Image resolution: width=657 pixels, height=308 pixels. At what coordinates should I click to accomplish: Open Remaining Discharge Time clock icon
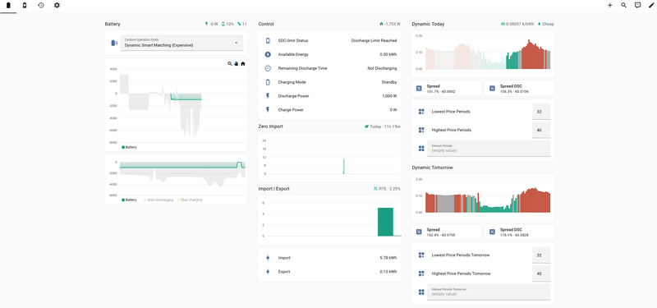pos(269,68)
